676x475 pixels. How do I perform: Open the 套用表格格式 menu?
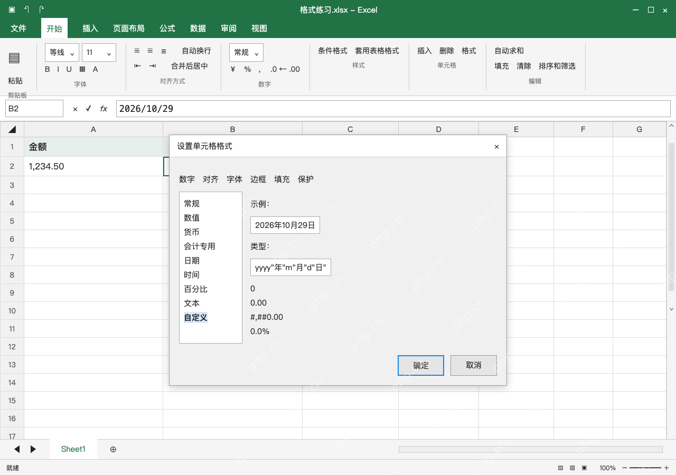pyautogui.click(x=377, y=51)
